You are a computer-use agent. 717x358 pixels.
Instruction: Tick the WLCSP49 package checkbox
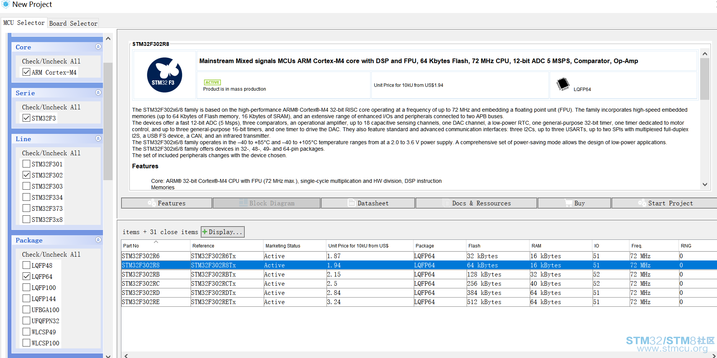[26, 332]
